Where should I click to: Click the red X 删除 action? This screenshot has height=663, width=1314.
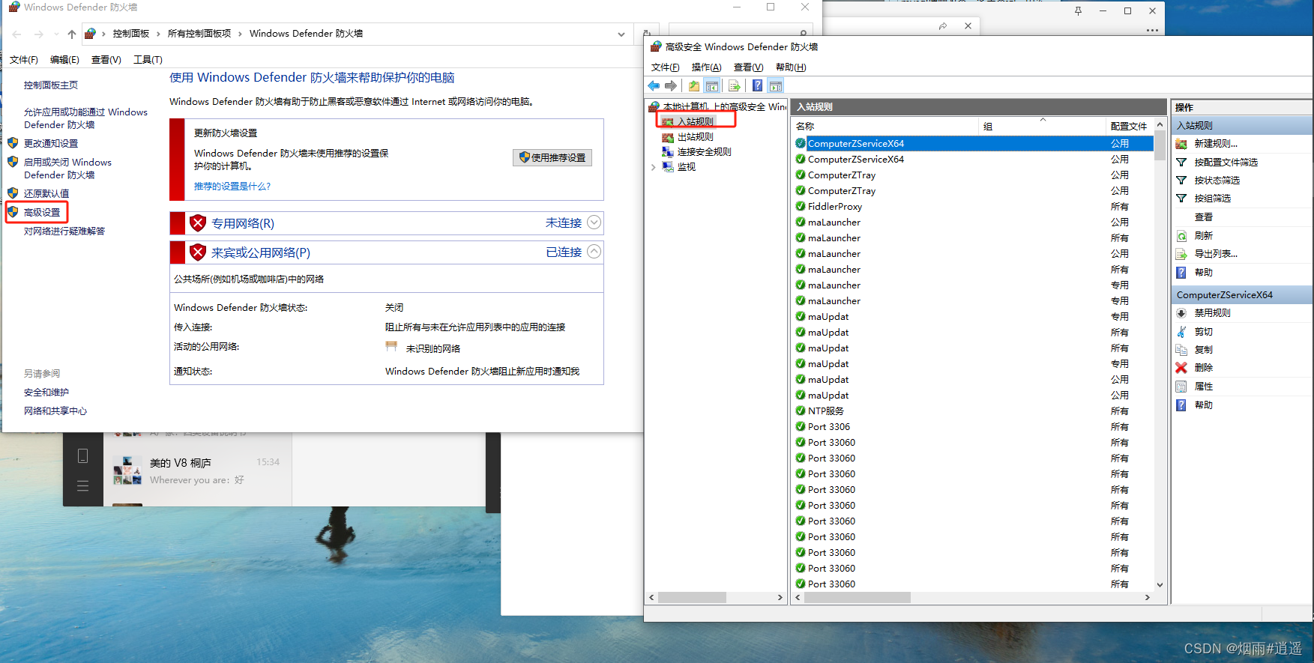(x=1181, y=368)
